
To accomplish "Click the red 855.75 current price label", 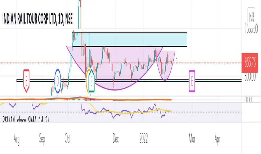I will pyautogui.click(x=250, y=63).
